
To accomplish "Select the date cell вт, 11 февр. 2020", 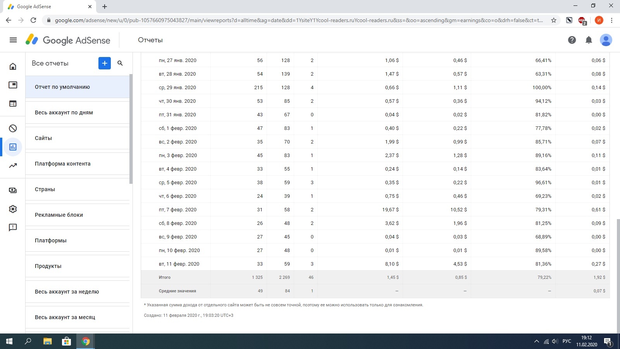I will coord(179,264).
